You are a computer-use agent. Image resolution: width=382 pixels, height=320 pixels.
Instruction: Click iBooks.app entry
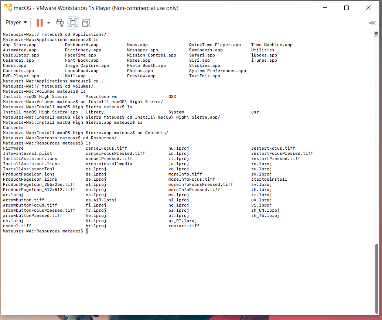[x=264, y=55]
